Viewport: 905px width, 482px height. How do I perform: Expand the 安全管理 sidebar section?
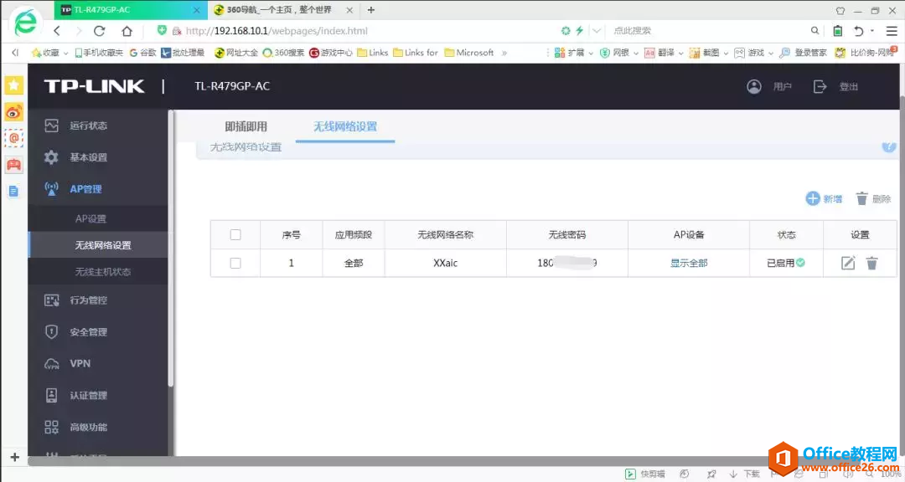88,332
